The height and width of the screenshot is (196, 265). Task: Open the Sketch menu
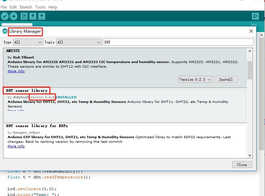pos(26,7)
